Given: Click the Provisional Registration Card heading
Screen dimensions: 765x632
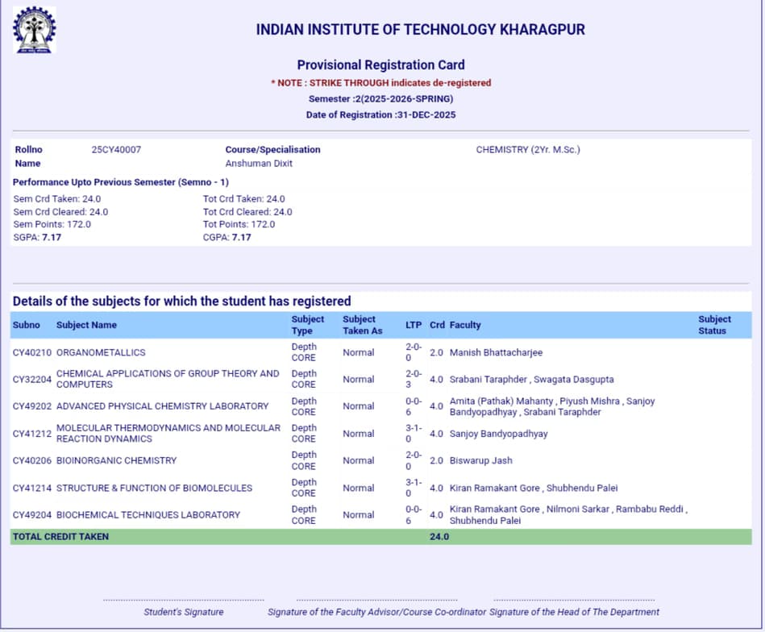Looking at the screenshot, I should click(381, 65).
